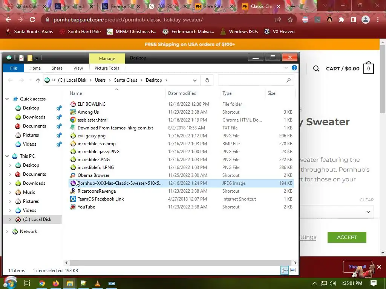386x289 pixels.
Task: Click Santa Claus in breadcrumb path
Action: (126, 80)
